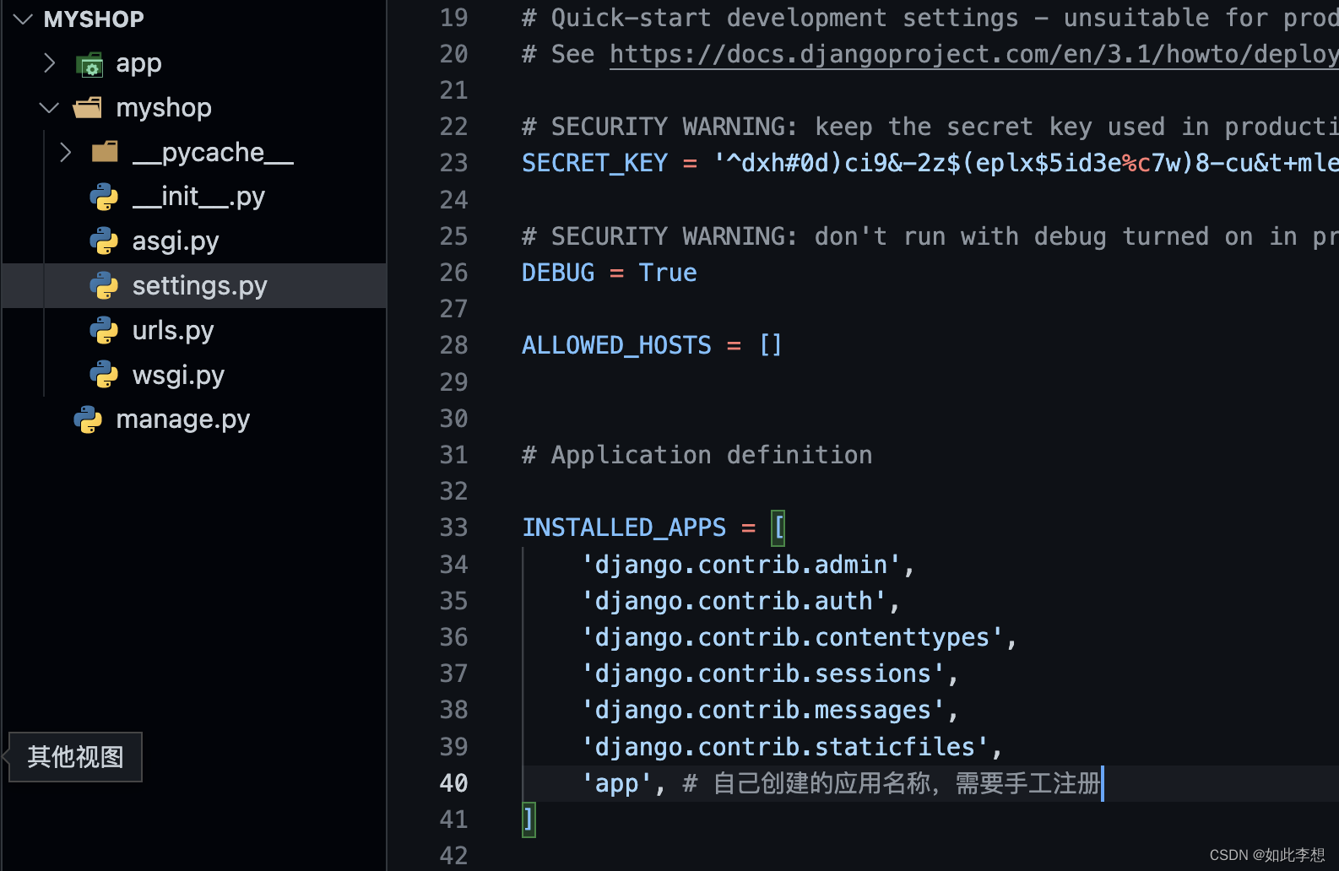Click the Chinese comment on line 40
1339x871 pixels.
[892, 783]
